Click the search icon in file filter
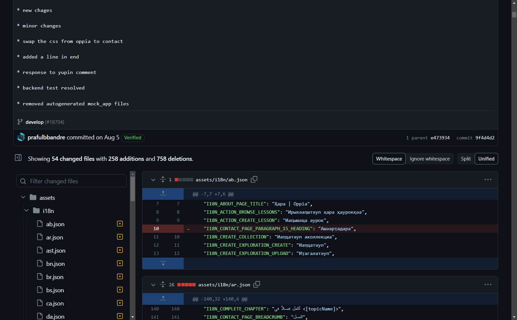This screenshot has width=517, height=320. pyautogui.click(x=23, y=181)
